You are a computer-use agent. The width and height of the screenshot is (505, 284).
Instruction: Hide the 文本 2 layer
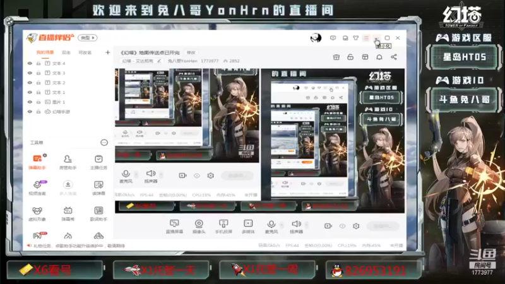point(30,83)
